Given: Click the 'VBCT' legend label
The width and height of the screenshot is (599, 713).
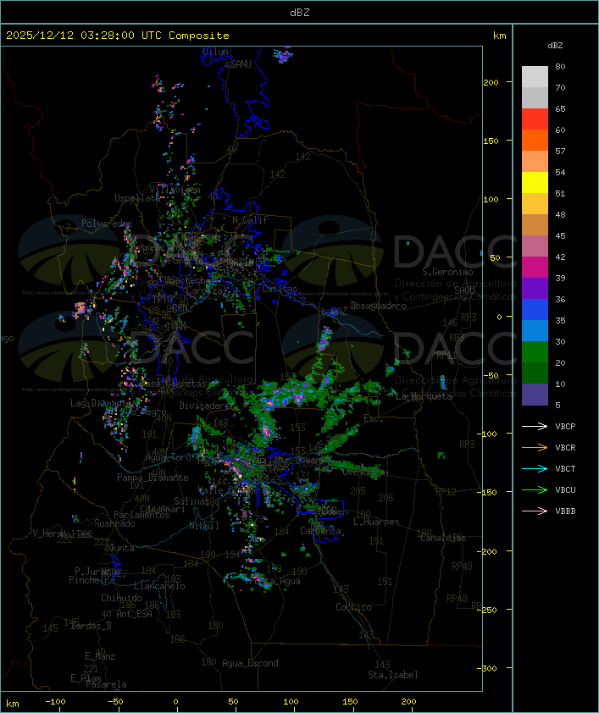Looking at the screenshot, I should [565, 468].
